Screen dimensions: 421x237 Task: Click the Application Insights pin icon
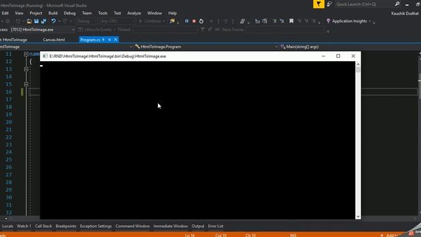[328, 21]
